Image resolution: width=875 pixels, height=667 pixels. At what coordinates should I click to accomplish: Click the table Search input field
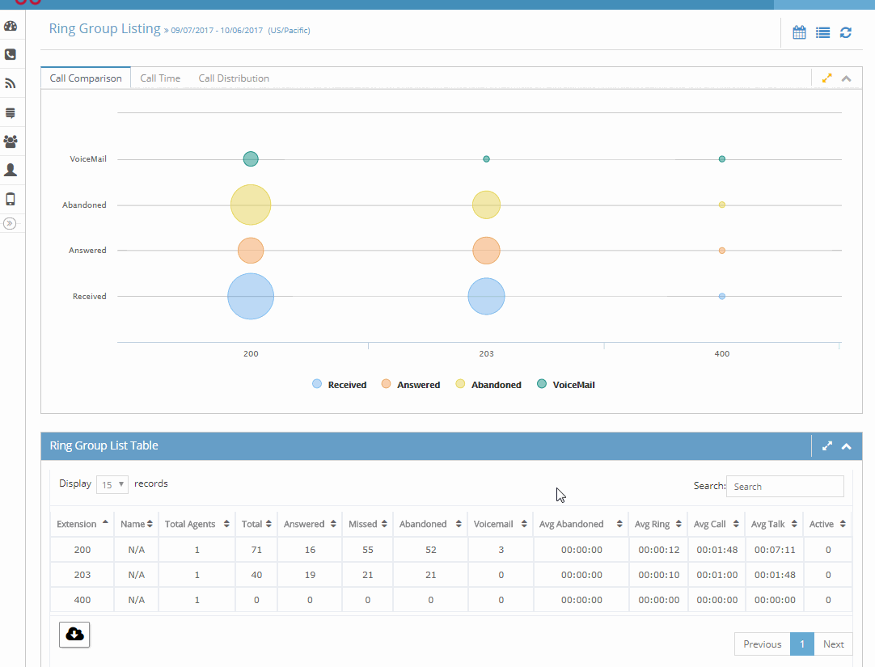(x=785, y=487)
